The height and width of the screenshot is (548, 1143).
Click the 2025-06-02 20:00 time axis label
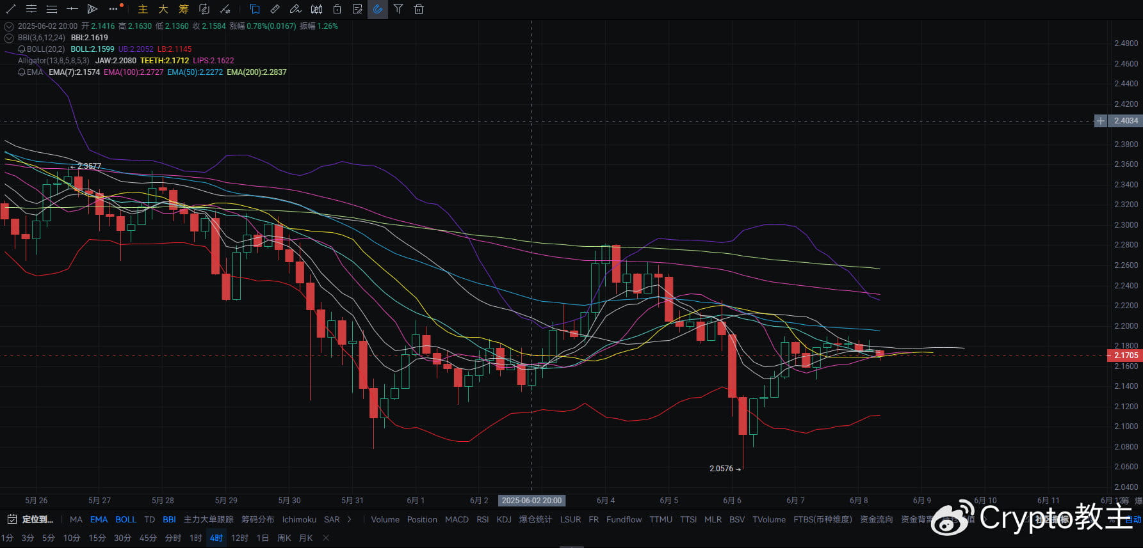pyautogui.click(x=531, y=501)
